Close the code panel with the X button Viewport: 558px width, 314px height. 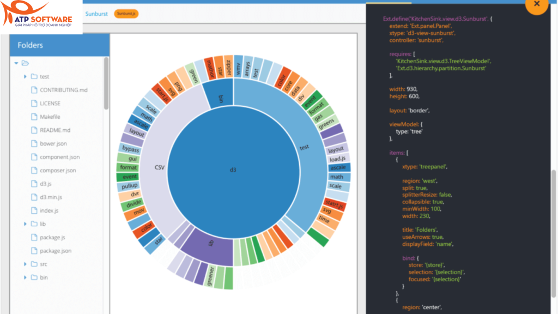tap(537, 4)
